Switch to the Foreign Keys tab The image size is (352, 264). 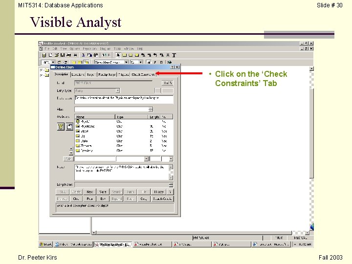[107, 74]
